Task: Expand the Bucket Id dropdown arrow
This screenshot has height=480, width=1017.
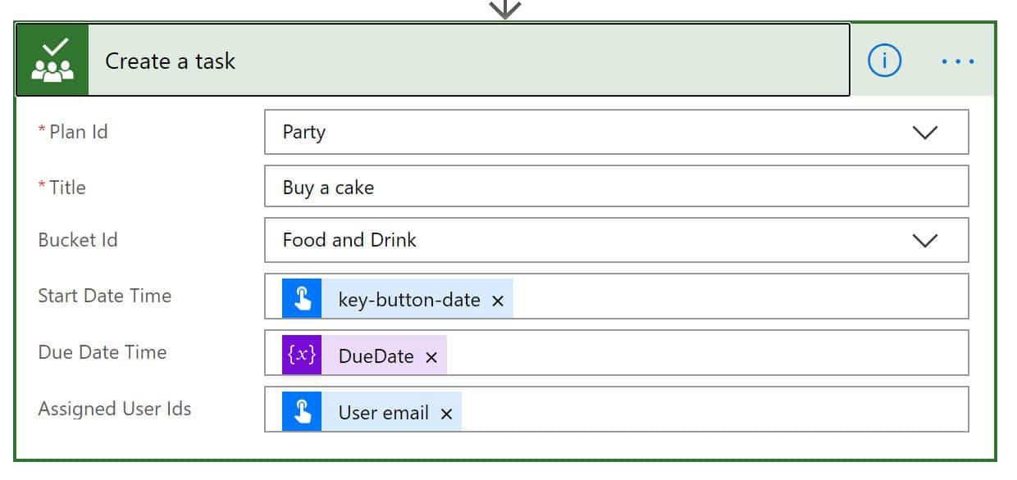Action: [924, 241]
